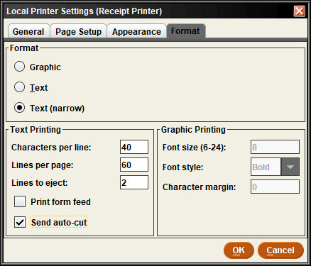Uncheck the Send auto-cut checkbox
This screenshot has width=311, height=266.
point(20,222)
